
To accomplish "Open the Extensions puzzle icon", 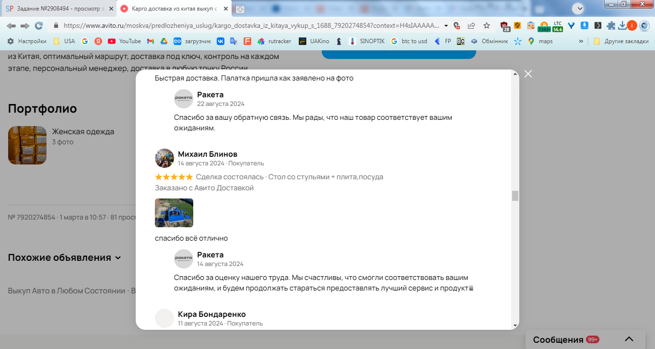I will [x=611, y=25].
